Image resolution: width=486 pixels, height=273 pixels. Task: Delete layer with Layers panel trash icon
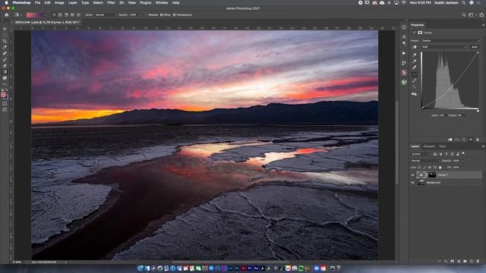coord(478,261)
